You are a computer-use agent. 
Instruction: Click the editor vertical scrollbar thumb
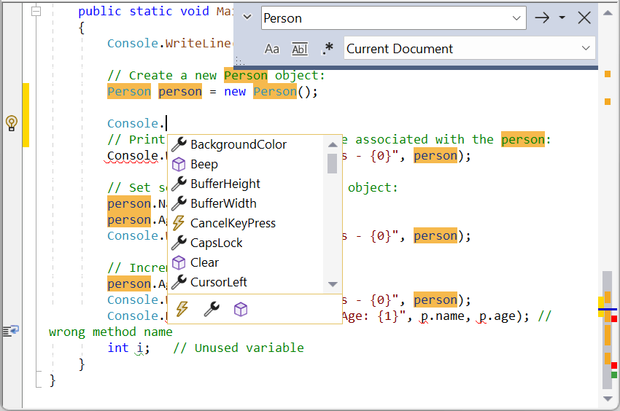point(608,330)
